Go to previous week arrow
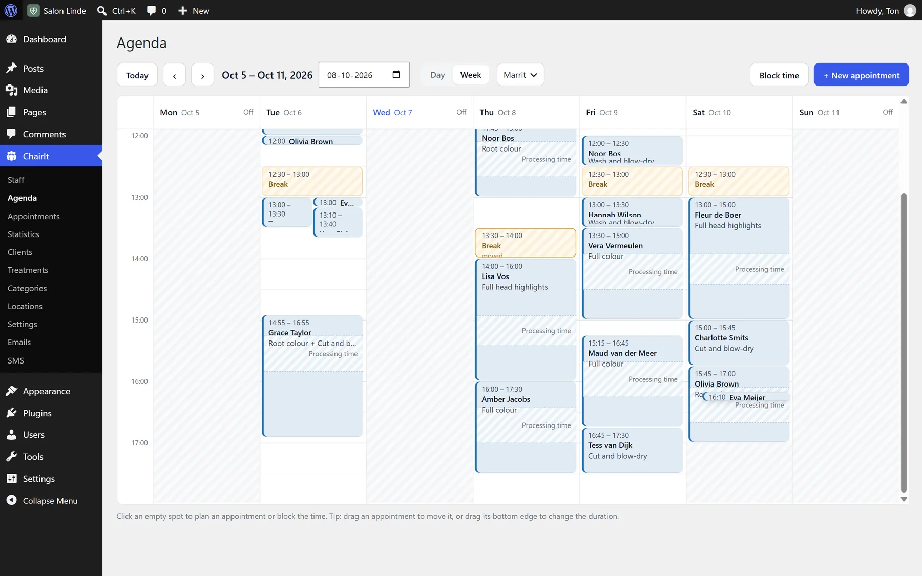Screen dimensions: 922x576 [175, 75]
